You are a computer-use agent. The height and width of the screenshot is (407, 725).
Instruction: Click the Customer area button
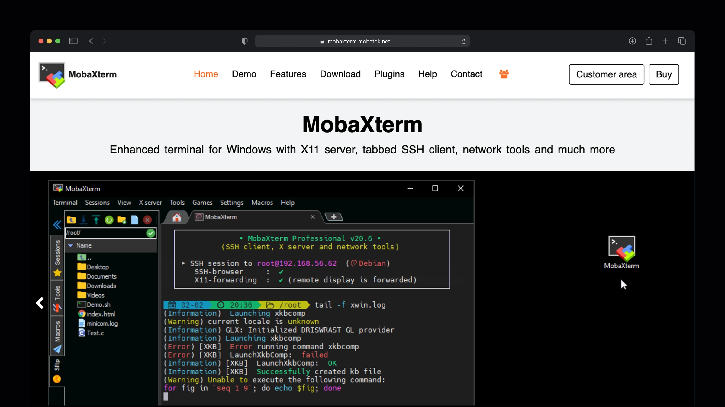click(x=607, y=74)
